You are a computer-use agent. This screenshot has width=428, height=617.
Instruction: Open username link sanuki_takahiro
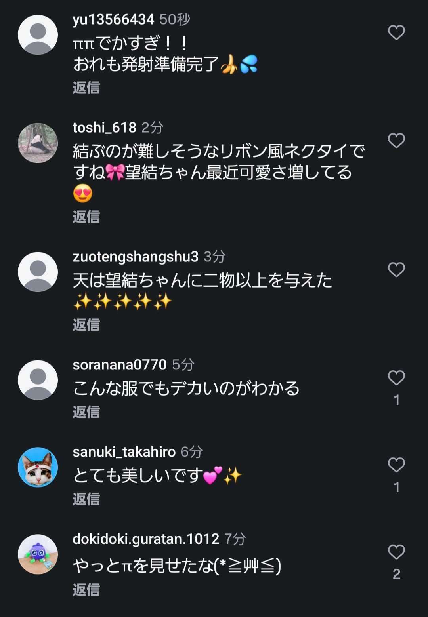(x=124, y=452)
